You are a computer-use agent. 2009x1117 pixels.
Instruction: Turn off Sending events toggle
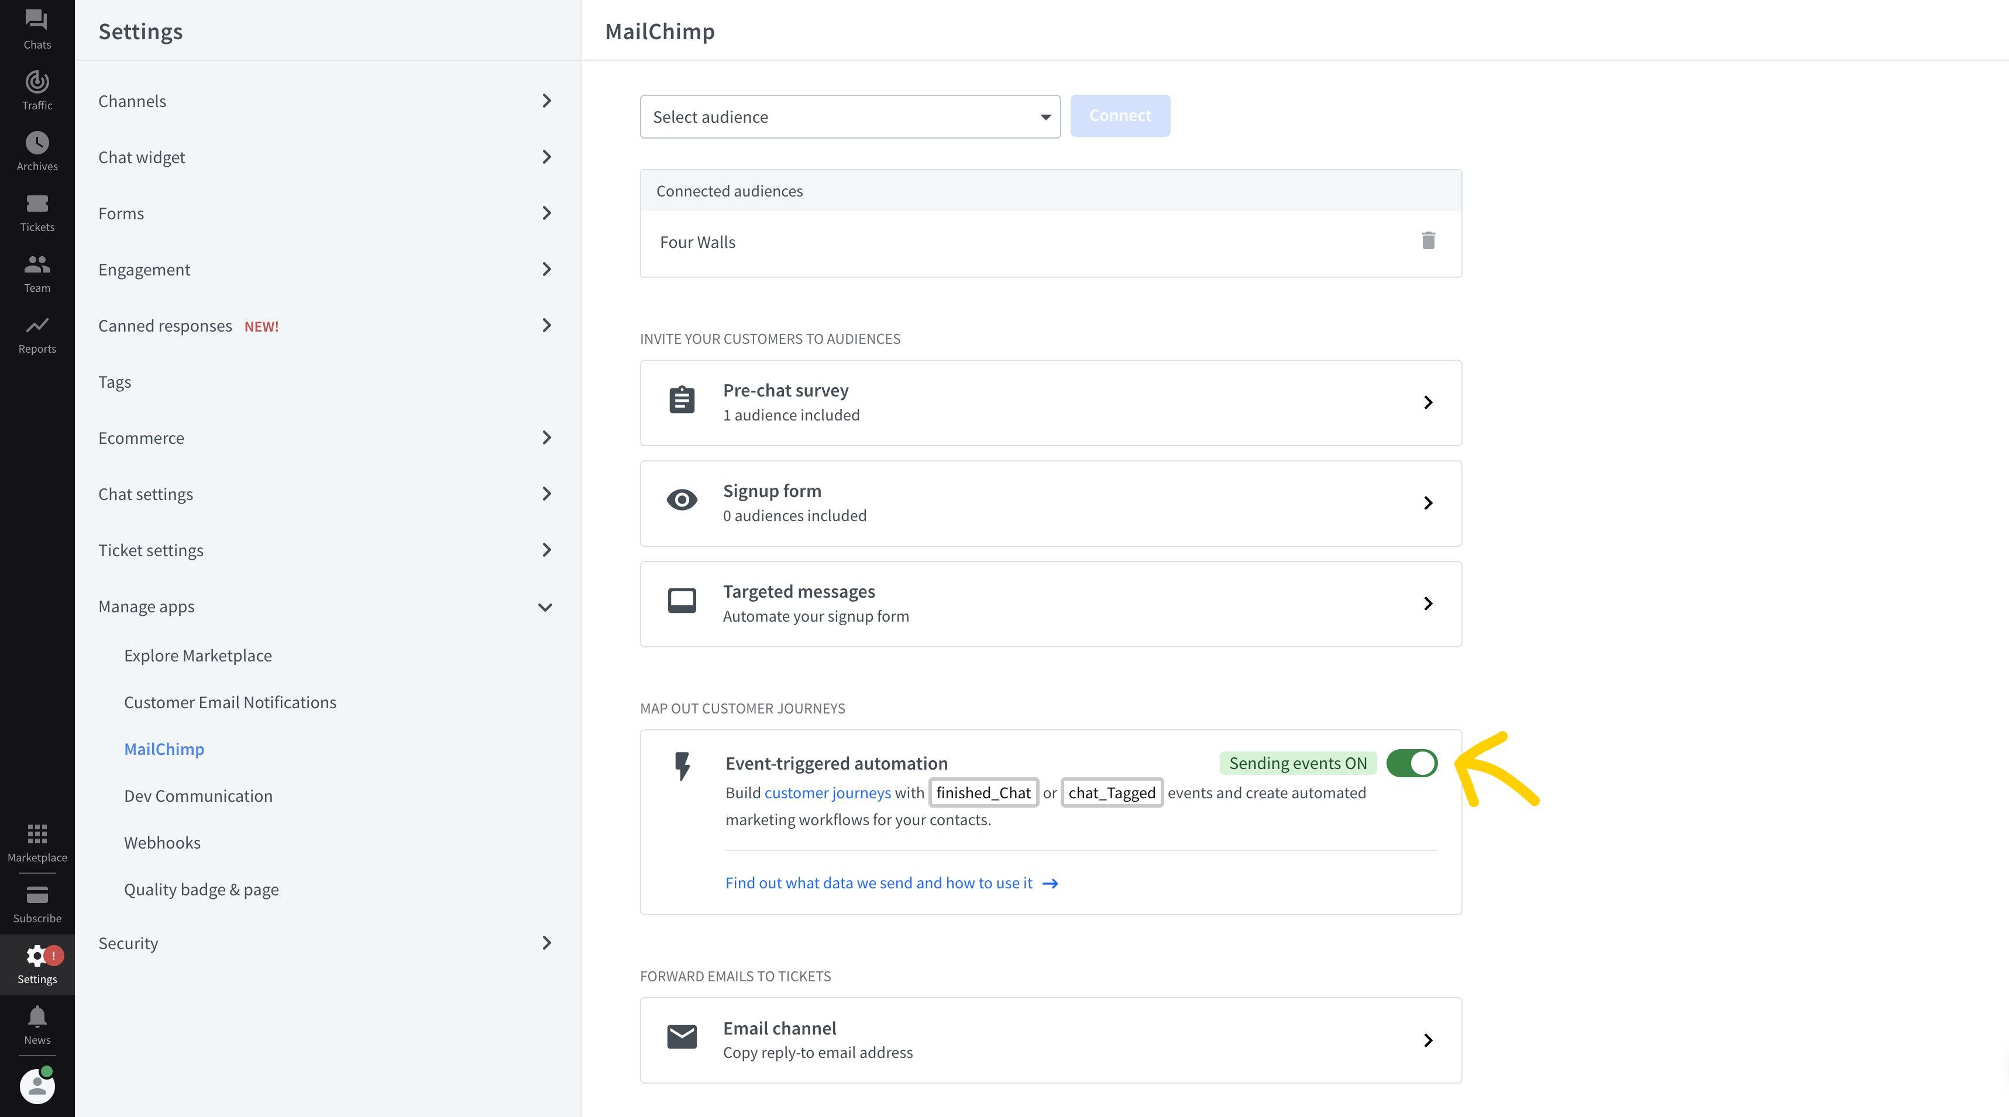click(1411, 763)
